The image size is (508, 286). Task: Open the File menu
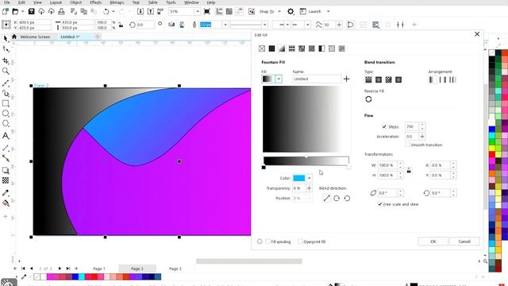6,2
